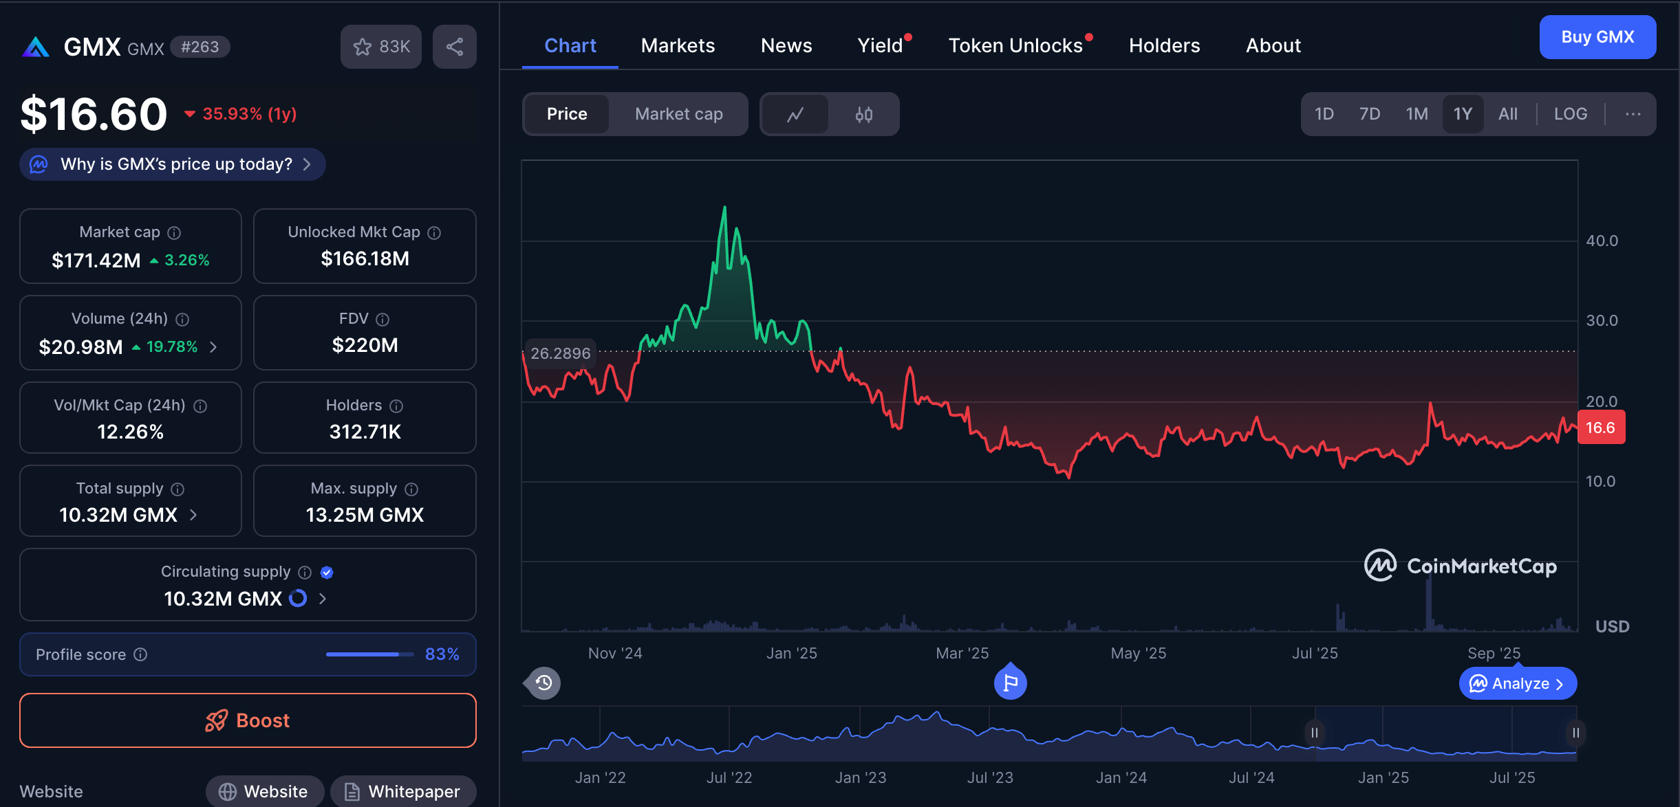Click the left range slider handle

(1314, 733)
